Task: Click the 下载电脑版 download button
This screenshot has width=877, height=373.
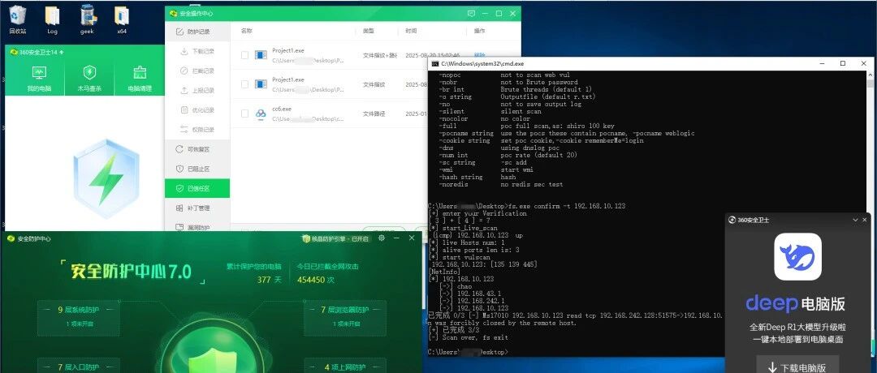Action: pyautogui.click(x=797, y=367)
